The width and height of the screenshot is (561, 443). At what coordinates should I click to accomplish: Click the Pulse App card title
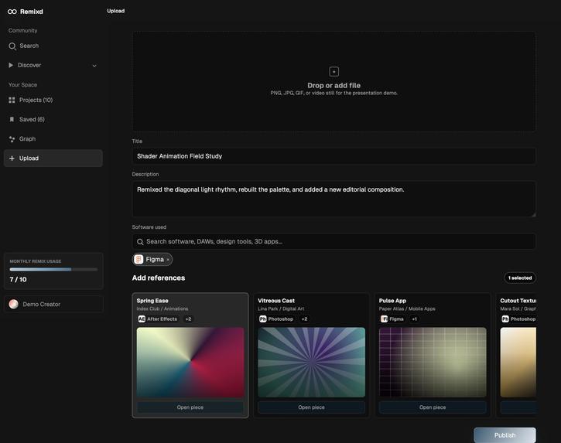pos(392,301)
